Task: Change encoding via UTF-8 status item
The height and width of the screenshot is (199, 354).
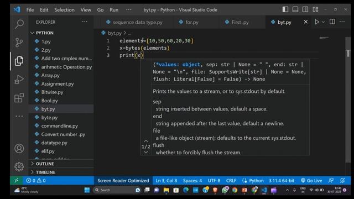Action: [214, 181]
